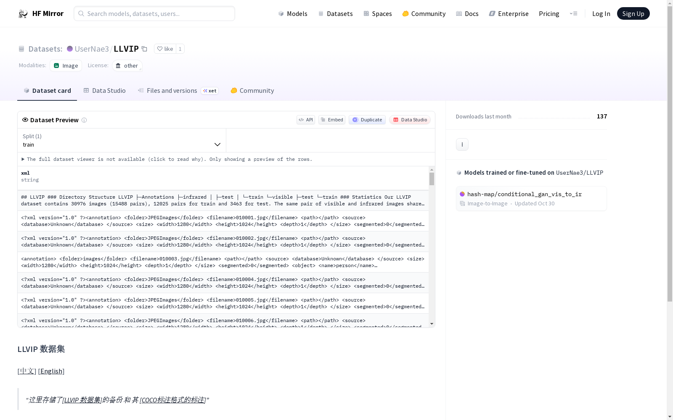
Task: Click the Image modality tag
Action: (x=66, y=66)
